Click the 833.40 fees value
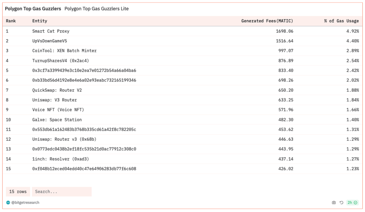This screenshot has height=212, width=365. click(x=286, y=70)
